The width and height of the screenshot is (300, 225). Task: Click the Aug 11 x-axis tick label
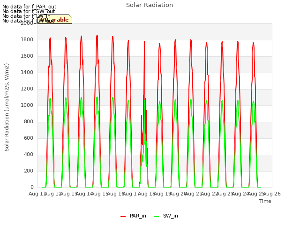(x=37, y=194)
